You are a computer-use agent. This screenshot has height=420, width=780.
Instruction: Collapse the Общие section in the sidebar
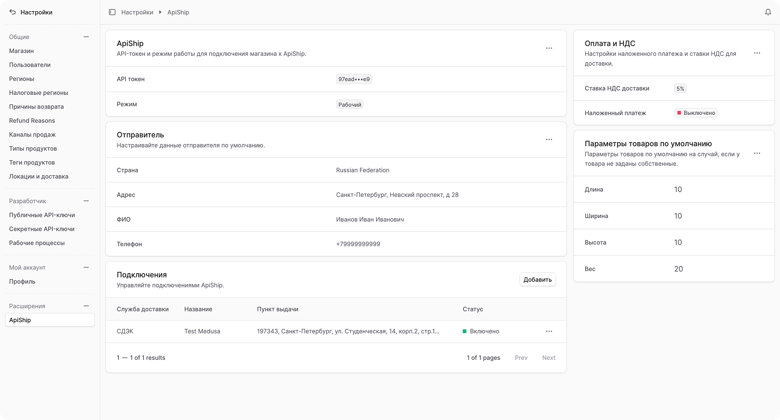point(87,37)
